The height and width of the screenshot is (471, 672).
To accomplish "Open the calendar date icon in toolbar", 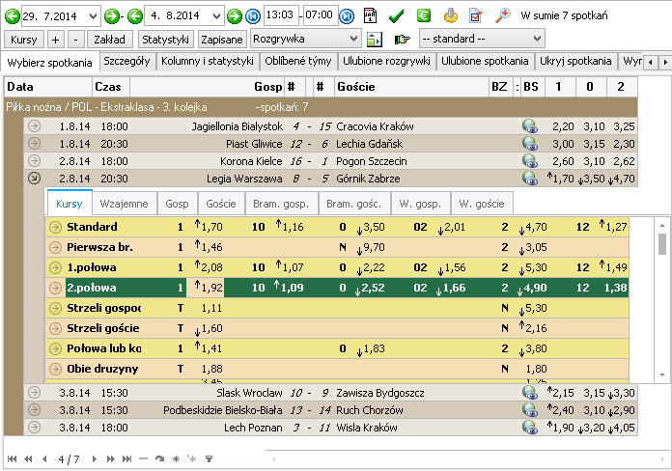I will point(371,15).
